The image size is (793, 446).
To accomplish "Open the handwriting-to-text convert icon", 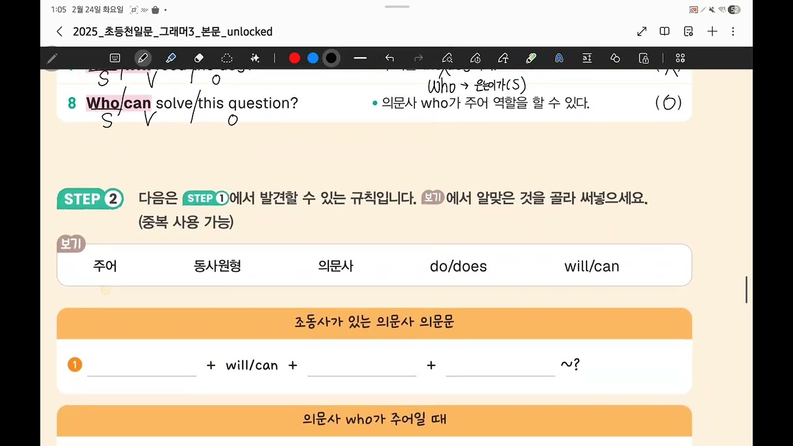I will (x=587, y=58).
